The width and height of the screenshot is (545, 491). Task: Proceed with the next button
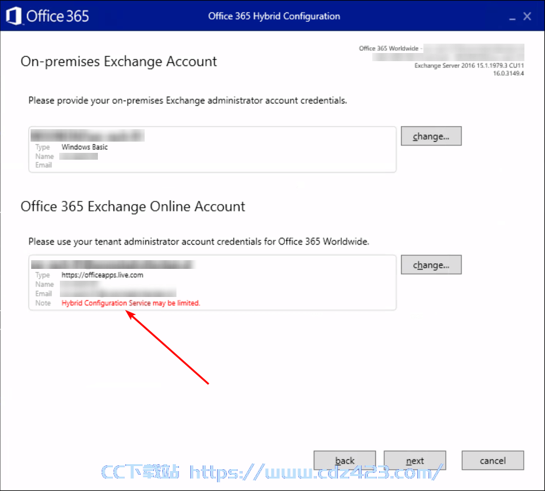coord(415,460)
